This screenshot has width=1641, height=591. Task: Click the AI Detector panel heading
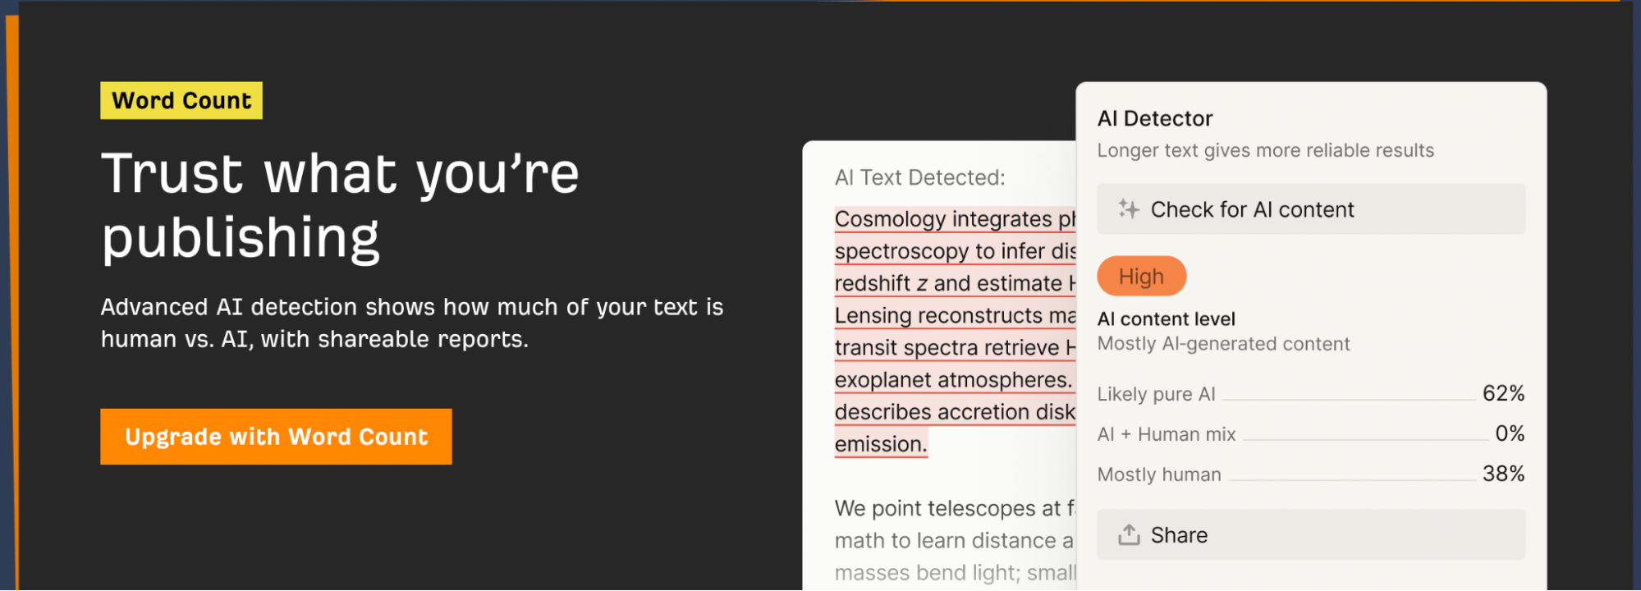(1154, 119)
